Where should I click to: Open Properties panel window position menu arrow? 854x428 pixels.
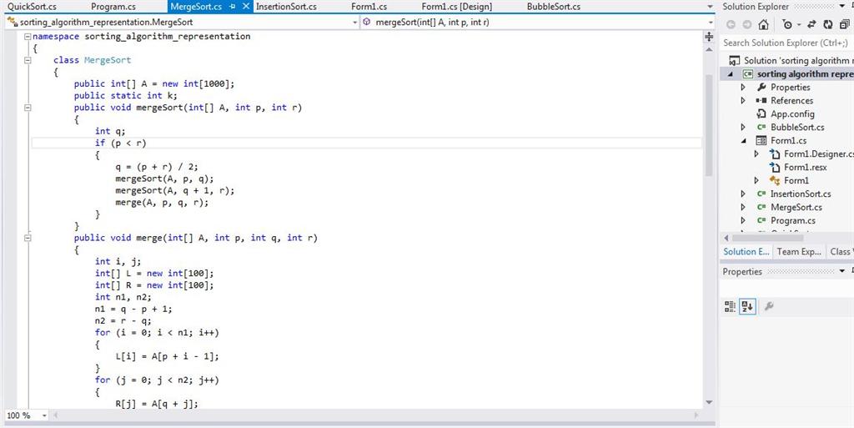(x=842, y=271)
